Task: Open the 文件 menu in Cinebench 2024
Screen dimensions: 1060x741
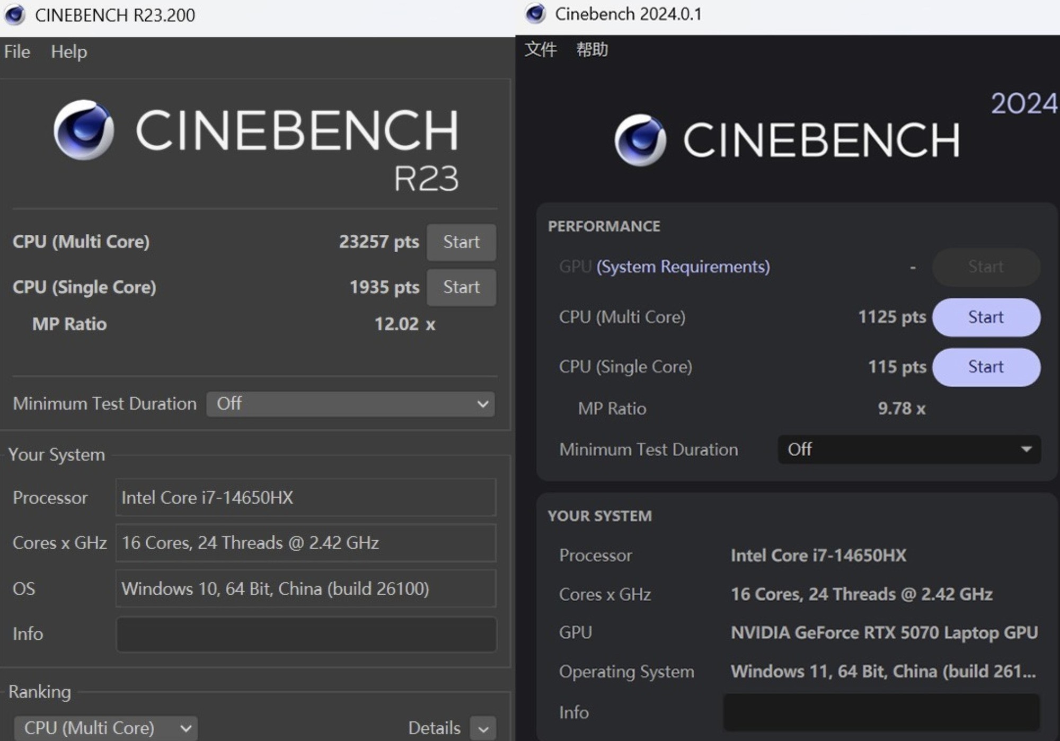Action: click(x=540, y=50)
